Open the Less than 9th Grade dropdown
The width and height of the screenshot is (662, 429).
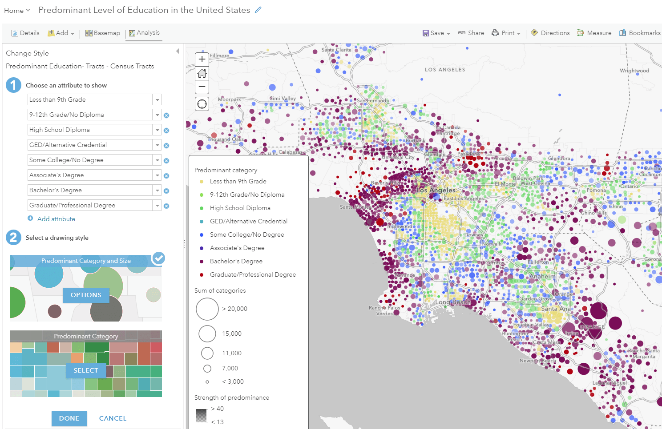click(157, 100)
